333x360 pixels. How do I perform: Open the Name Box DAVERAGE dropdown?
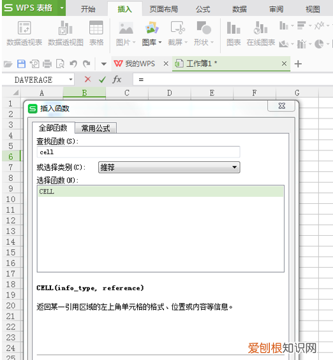click(71, 80)
